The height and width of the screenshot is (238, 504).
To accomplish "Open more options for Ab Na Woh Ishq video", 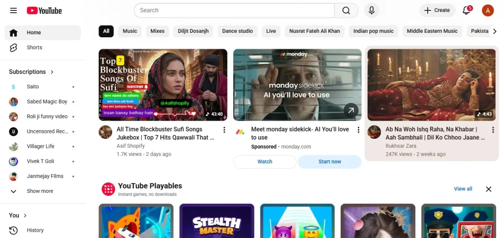I will [493, 130].
